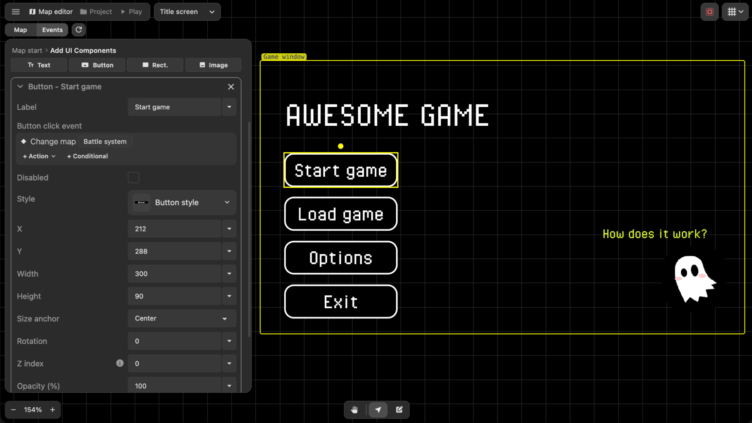Viewport: 752px width, 423px height.
Task: Open the Rotation value dropdown arrow
Action: (x=229, y=341)
